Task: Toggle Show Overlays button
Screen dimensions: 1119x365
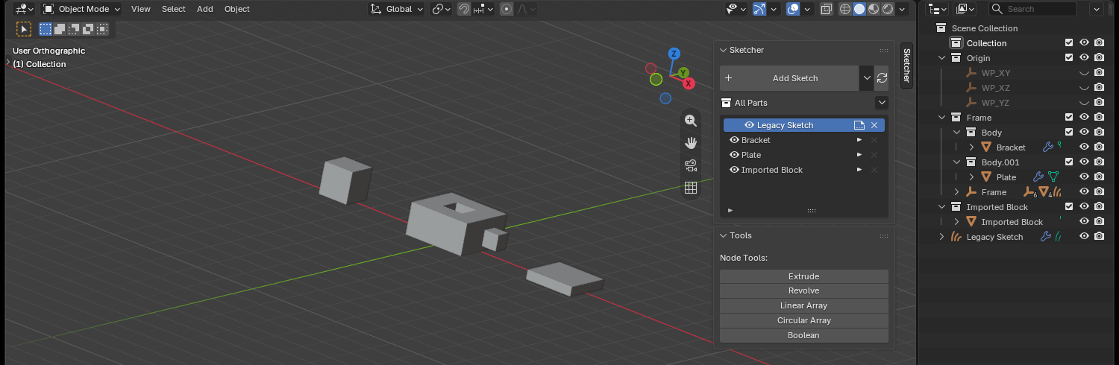Action: pyautogui.click(x=794, y=9)
